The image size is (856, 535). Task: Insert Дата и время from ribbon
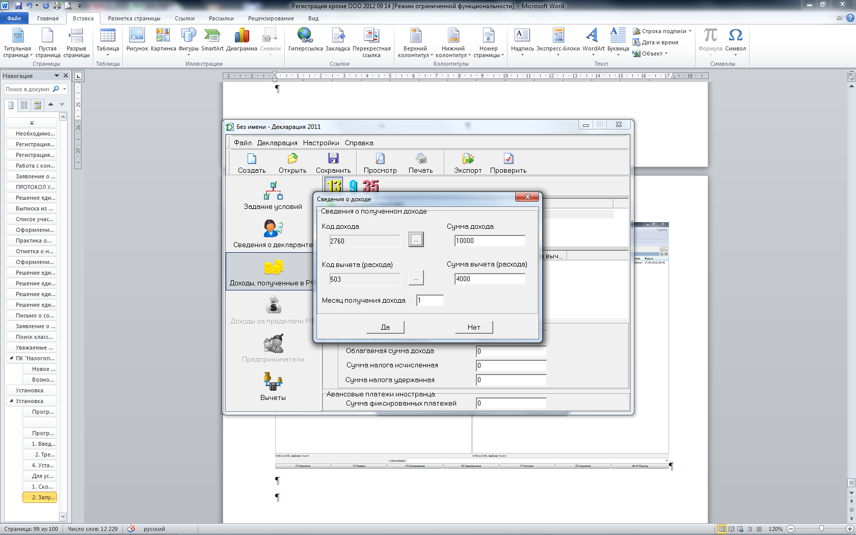pyautogui.click(x=656, y=42)
